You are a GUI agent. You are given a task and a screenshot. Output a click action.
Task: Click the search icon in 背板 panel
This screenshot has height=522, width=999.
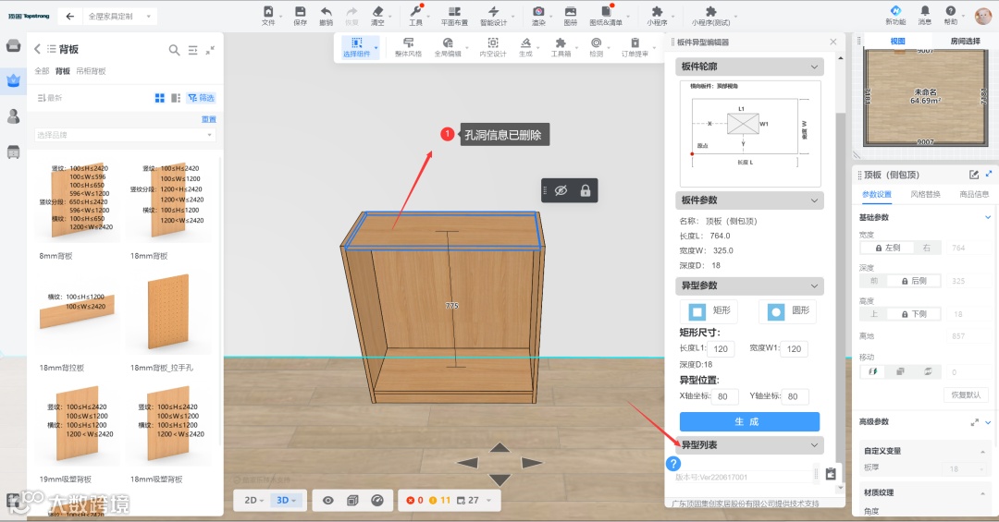click(174, 50)
